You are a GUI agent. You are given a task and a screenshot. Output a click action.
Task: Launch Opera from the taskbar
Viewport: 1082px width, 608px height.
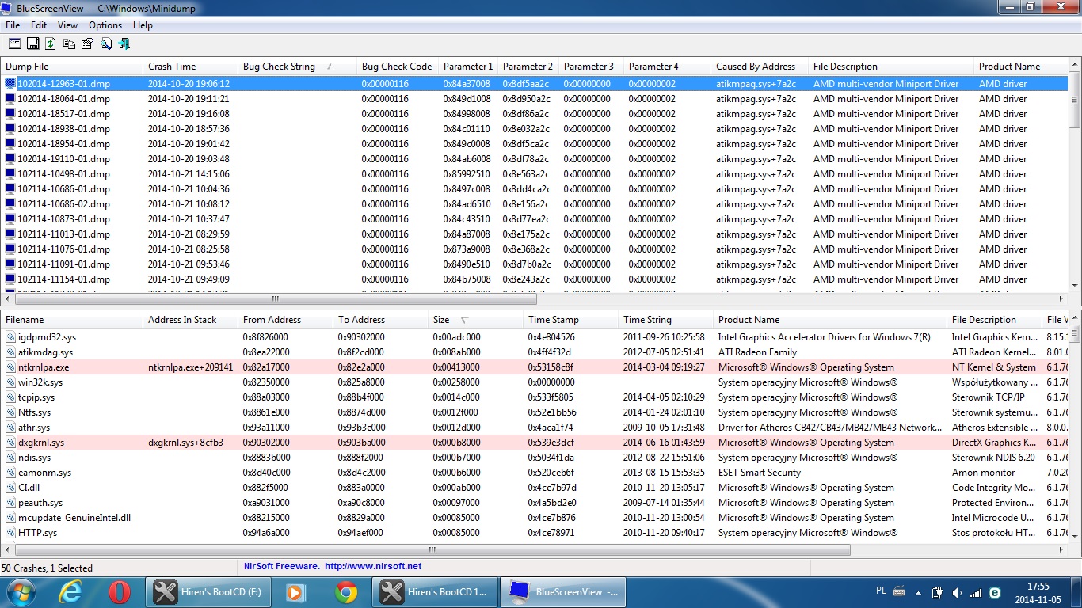coord(120,592)
